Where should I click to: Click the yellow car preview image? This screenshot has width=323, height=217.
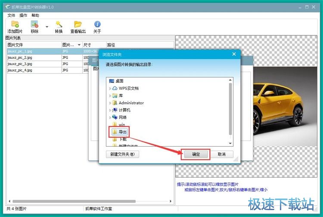point(285,107)
